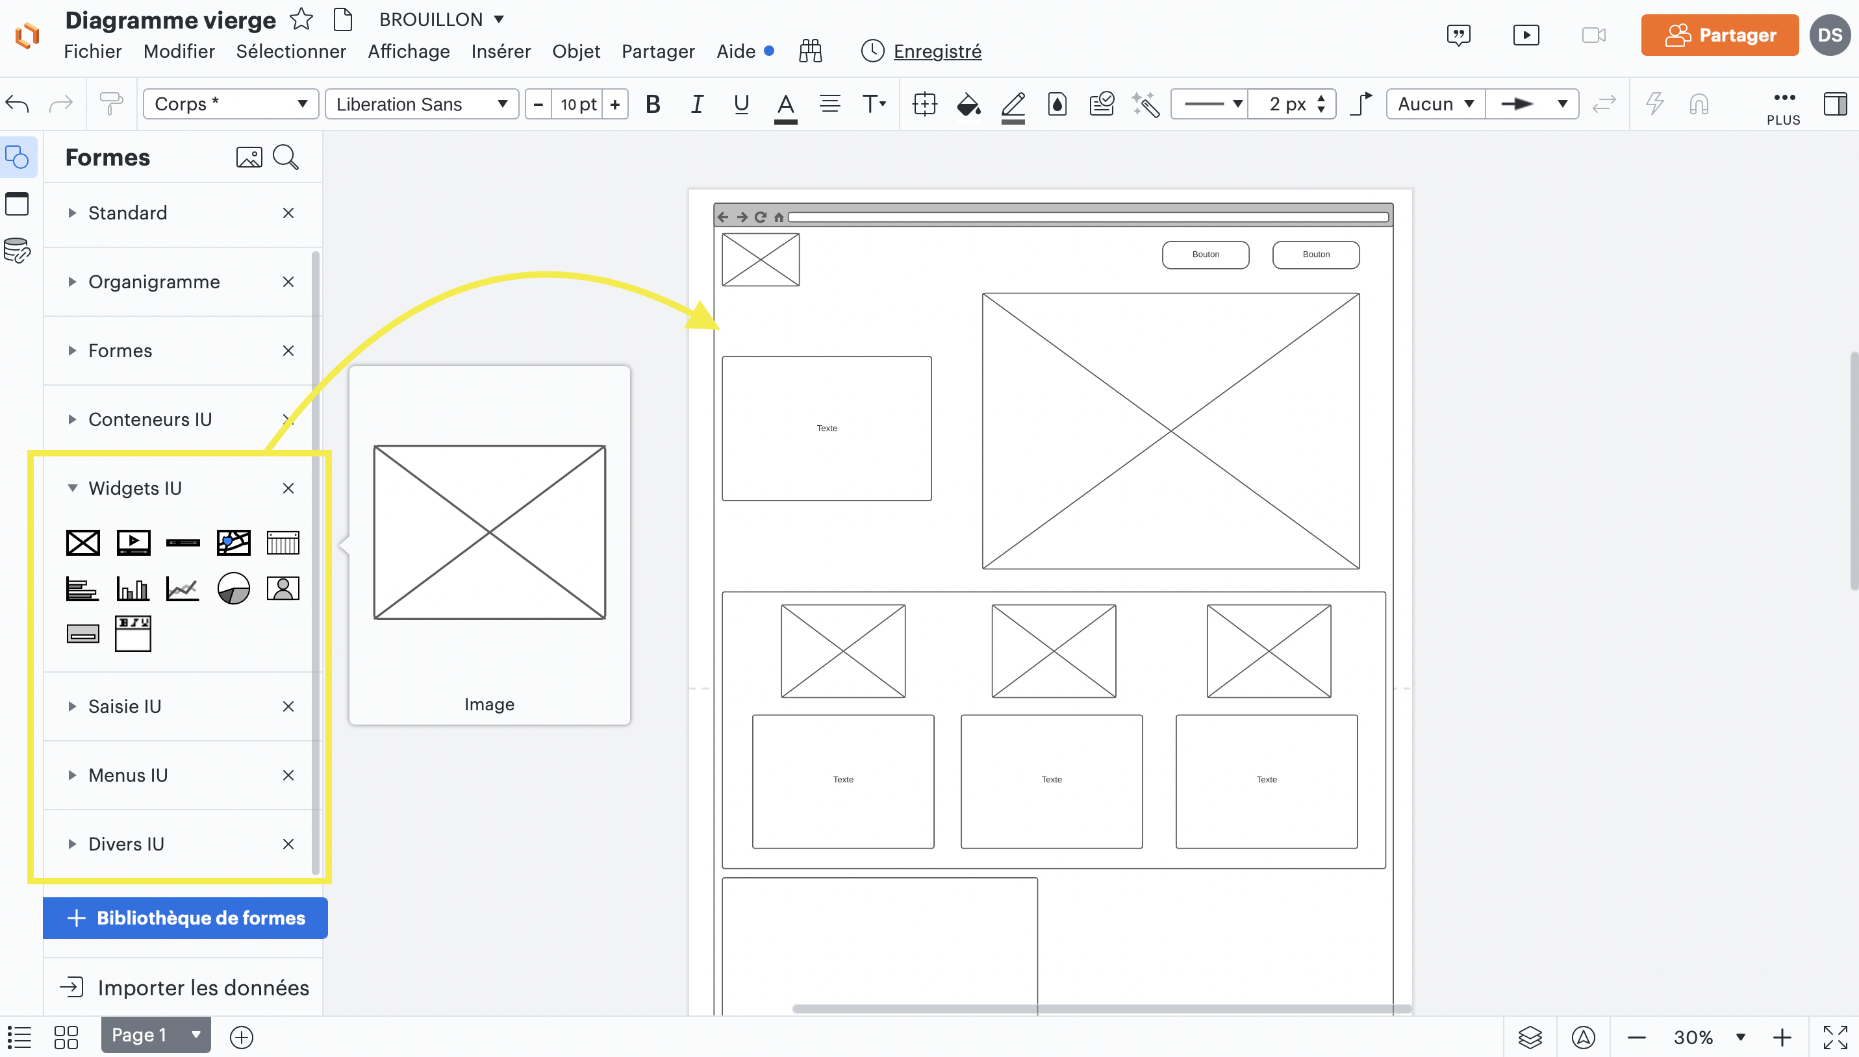Viewport: 1859px width, 1057px height.
Task: Open the Corps text style dropdown
Action: (231, 104)
